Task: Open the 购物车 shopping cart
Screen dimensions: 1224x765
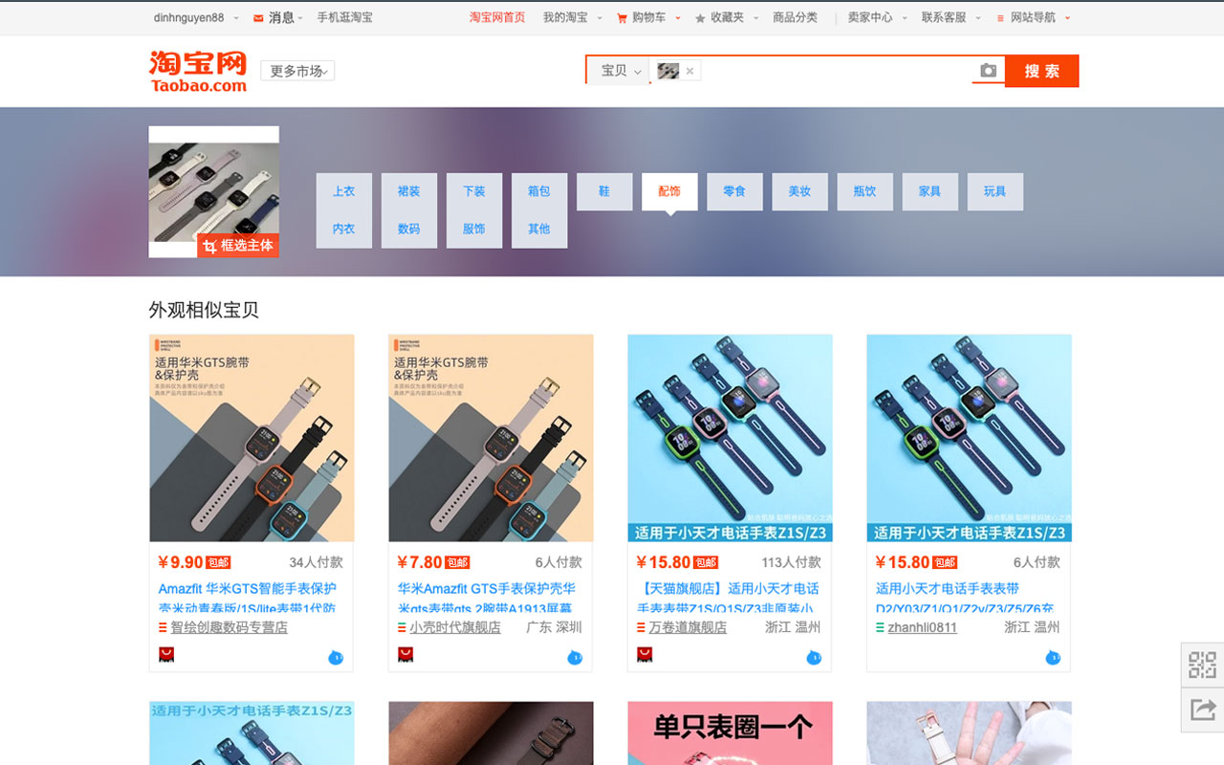Action: pos(648,17)
